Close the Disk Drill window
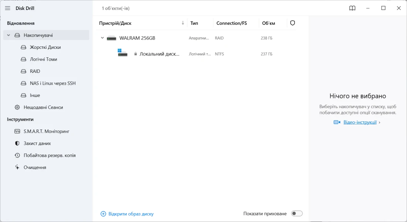407x222 pixels. point(399,8)
